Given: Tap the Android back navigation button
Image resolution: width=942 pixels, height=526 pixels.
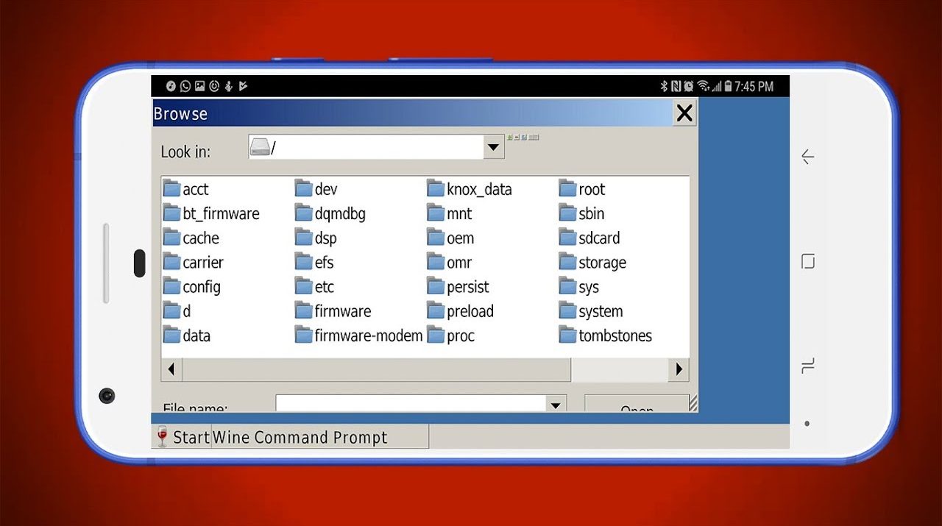Looking at the screenshot, I should tap(807, 157).
